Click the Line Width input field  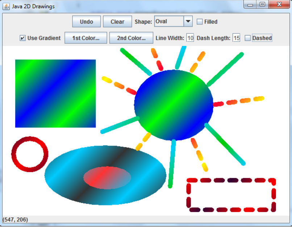point(190,37)
